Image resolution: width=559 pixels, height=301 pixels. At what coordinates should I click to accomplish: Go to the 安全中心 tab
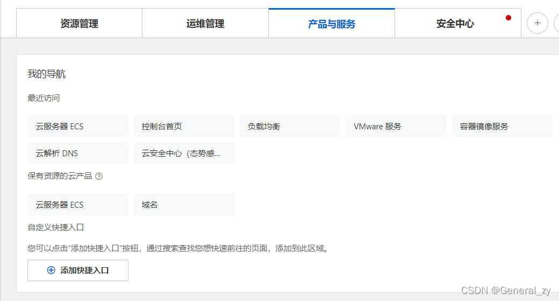[458, 24]
